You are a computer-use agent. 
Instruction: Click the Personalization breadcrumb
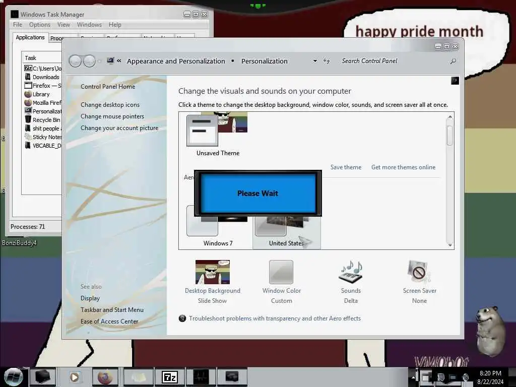click(264, 61)
